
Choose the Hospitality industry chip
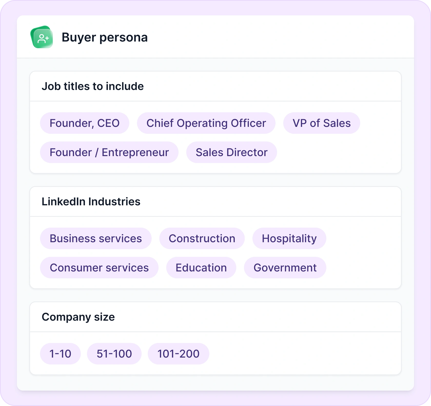tap(289, 238)
